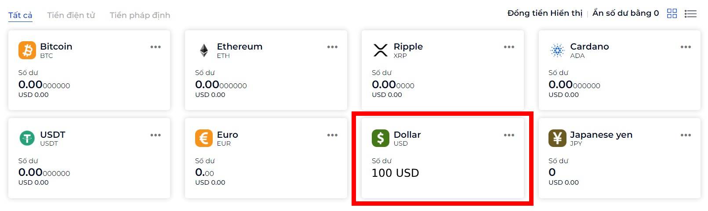
Task: Switch to grid view layout
Action: point(672,14)
